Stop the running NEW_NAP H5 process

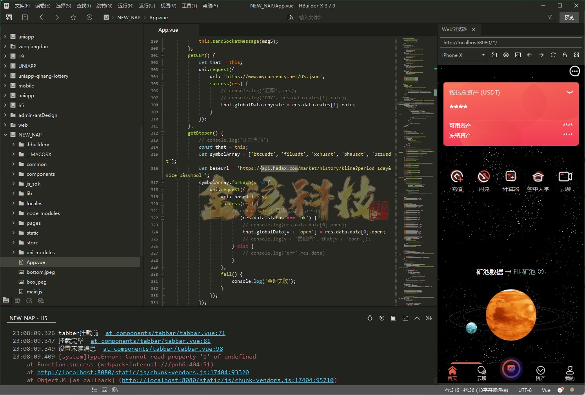tap(393, 318)
